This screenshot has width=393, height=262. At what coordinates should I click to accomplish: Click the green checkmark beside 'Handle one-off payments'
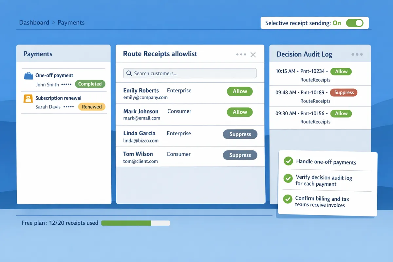(x=288, y=161)
